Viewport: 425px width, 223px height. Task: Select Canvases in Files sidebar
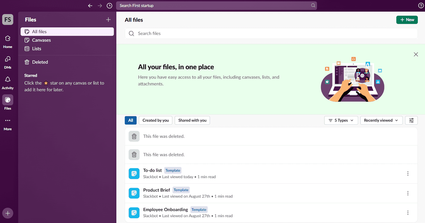(x=41, y=40)
